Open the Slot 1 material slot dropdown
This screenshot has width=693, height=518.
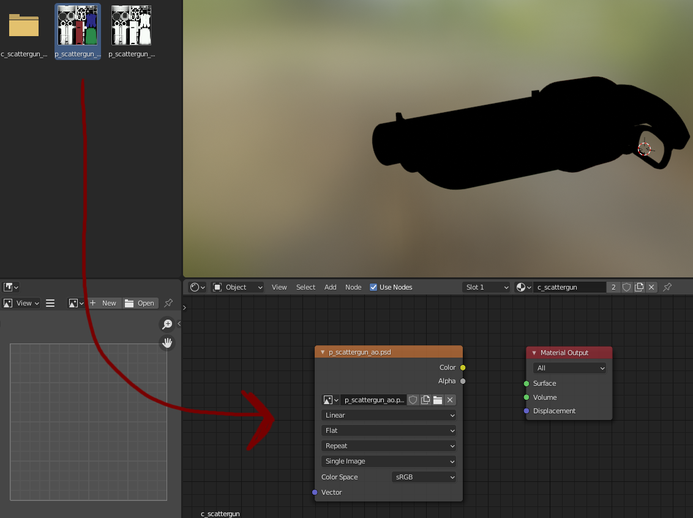[x=486, y=287]
